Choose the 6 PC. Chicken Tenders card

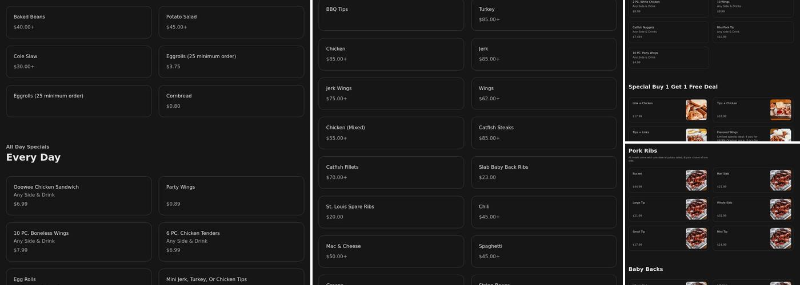pos(231,242)
